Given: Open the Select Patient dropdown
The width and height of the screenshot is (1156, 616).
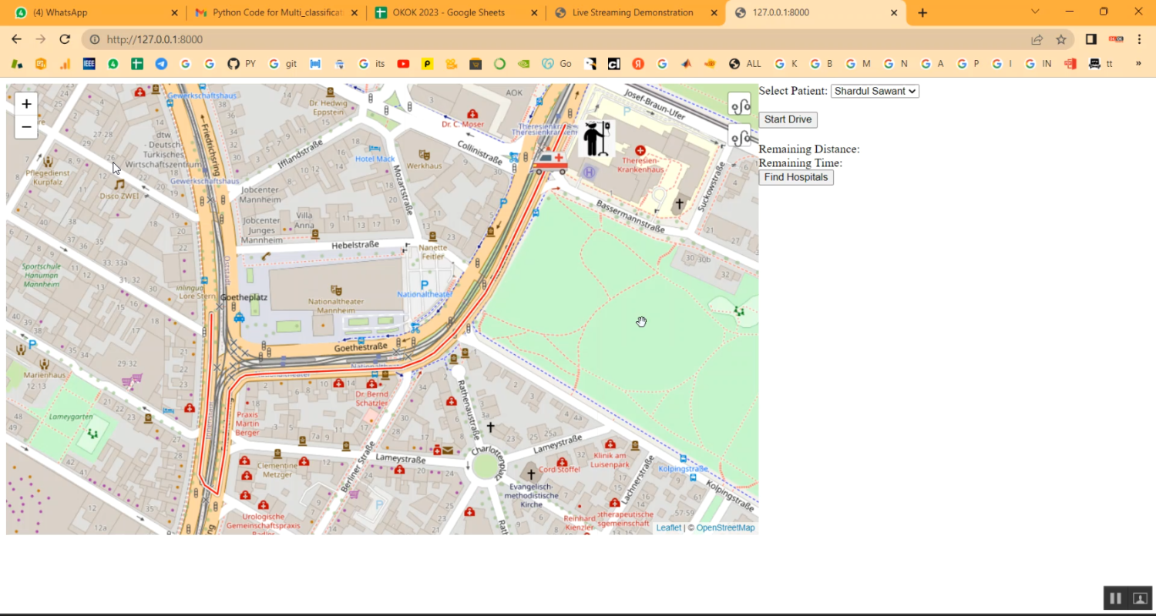Looking at the screenshot, I should [x=875, y=91].
